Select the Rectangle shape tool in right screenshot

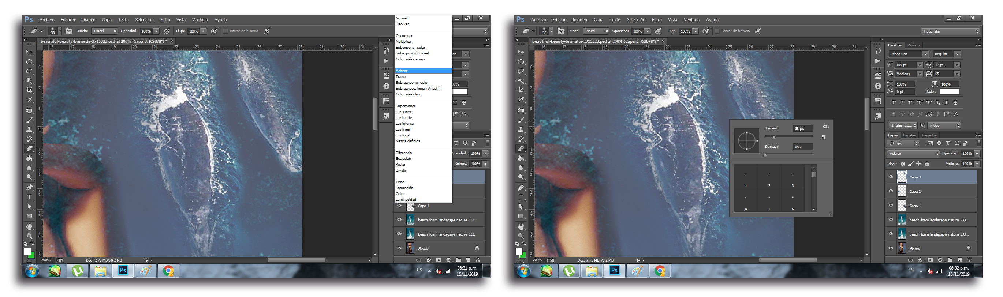521,217
